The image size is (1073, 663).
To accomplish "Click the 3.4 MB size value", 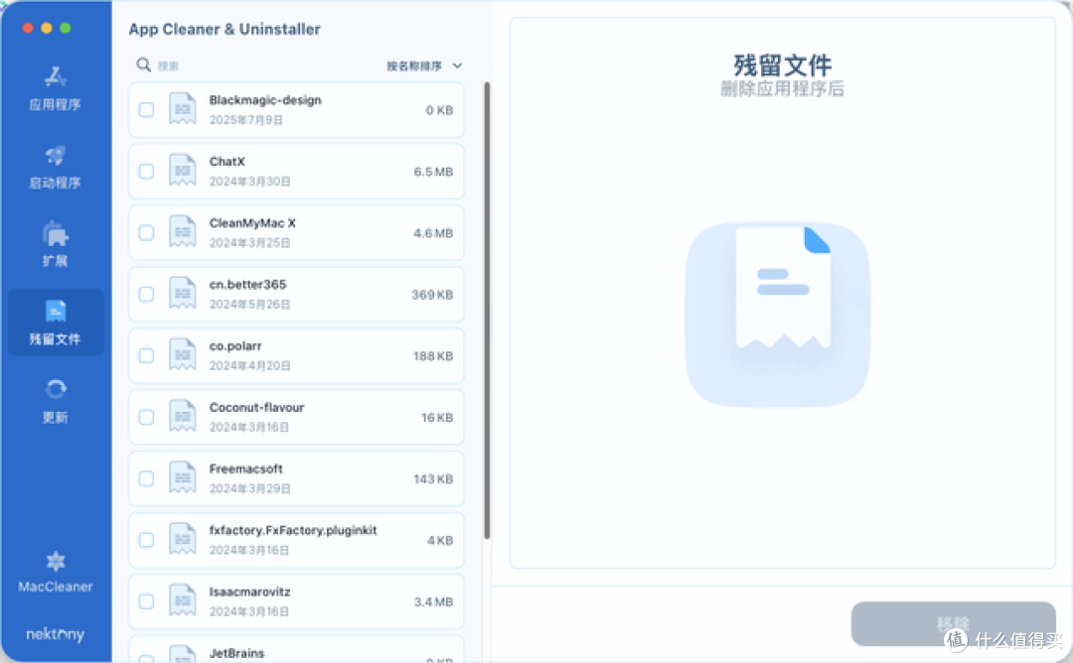I will pyautogui.click(x=433, y=602).
